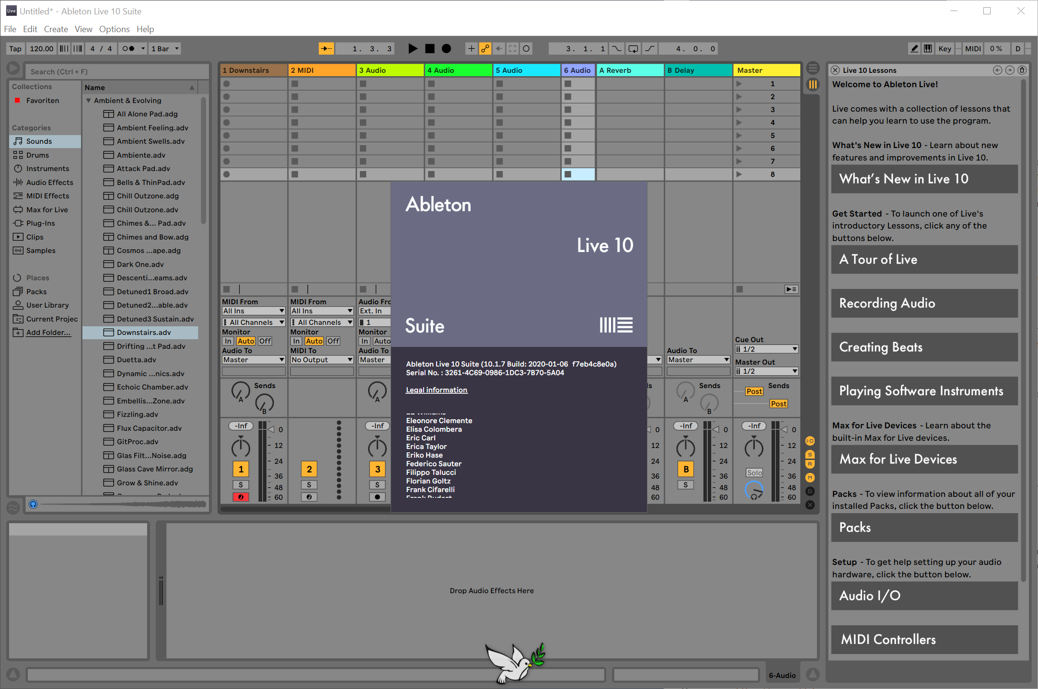Open Legal information link in splash
The image size is (1038, 689).
pos(436,390)
